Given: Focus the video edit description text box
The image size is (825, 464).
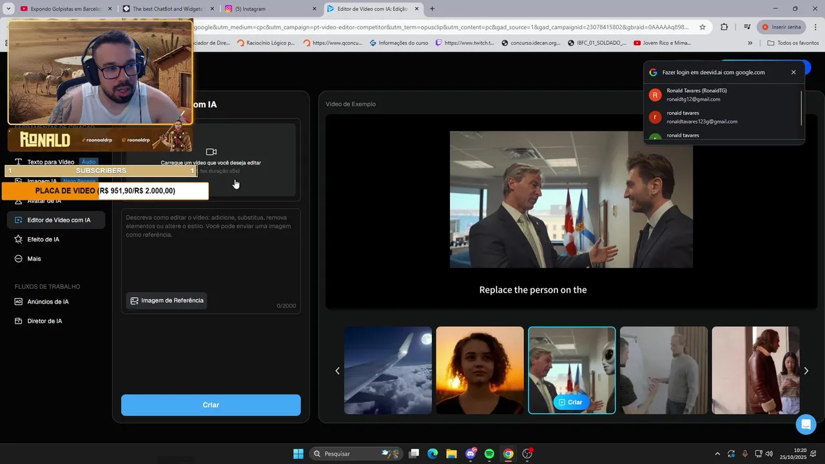Looking at the screenshot, I should pos(211,251).
